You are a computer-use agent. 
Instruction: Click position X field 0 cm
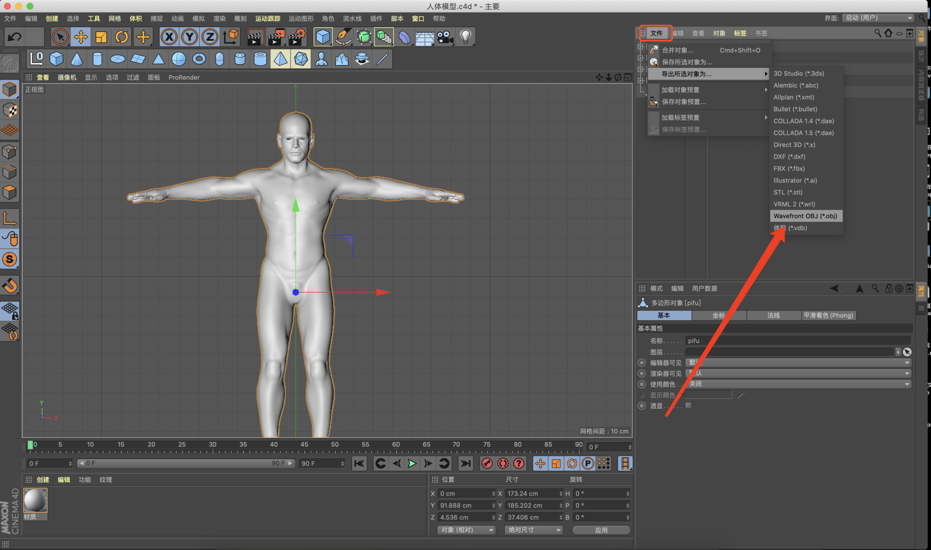pyautogui.click(x=467, y=494)
